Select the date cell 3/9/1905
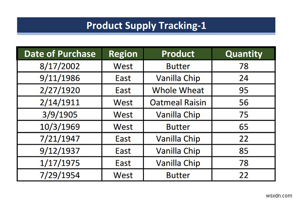Viewport: 297px width, 200px height. point(59,115)
